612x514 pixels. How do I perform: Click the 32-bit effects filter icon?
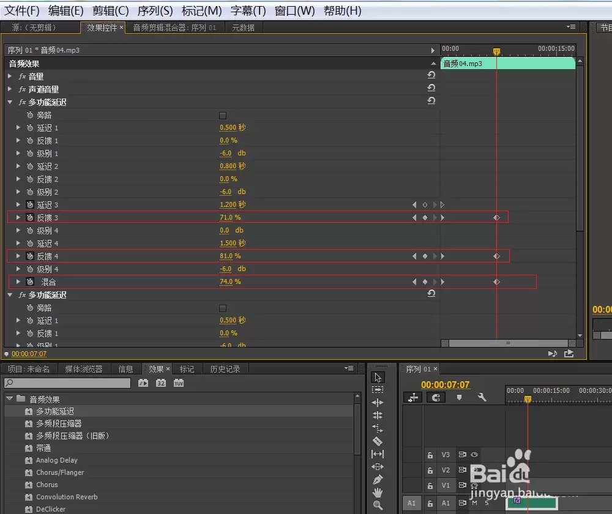click(161, 383)
